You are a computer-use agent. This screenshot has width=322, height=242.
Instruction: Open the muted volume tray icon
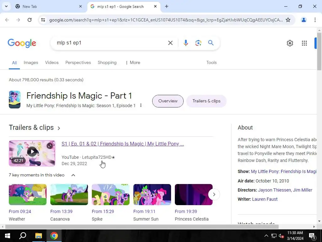pos(281,236)
